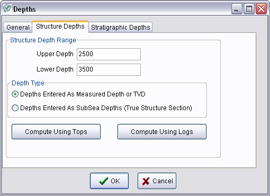Click the green checkmark icon on OK
This screenshot has width=270, height=196.
[x=104, y=181]
